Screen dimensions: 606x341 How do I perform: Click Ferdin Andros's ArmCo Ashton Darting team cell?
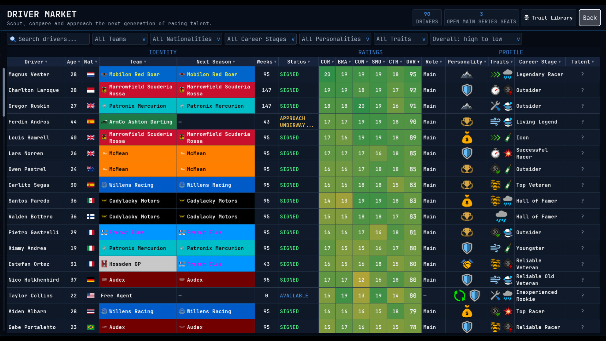[138, 122]
